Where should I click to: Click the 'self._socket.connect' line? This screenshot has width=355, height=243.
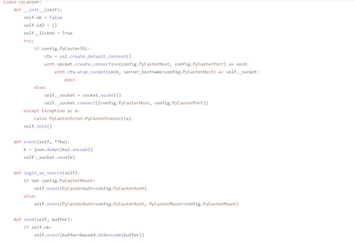pos(126,103)
